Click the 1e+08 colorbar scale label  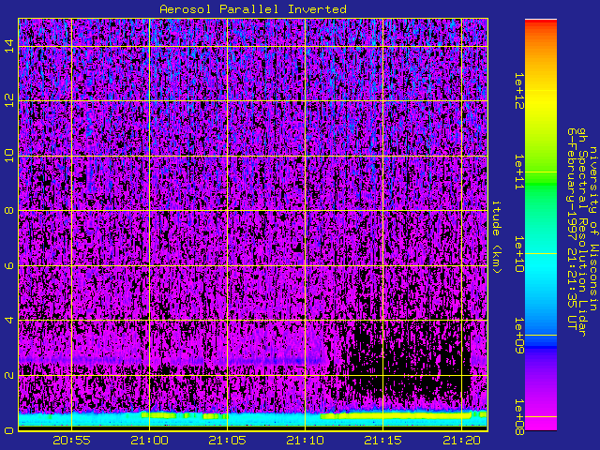point(518,416)
